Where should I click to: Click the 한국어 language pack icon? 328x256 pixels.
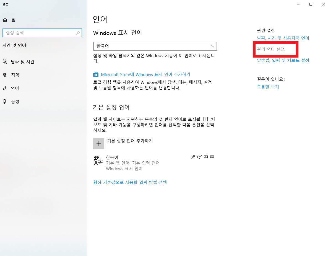coord(98,160)
